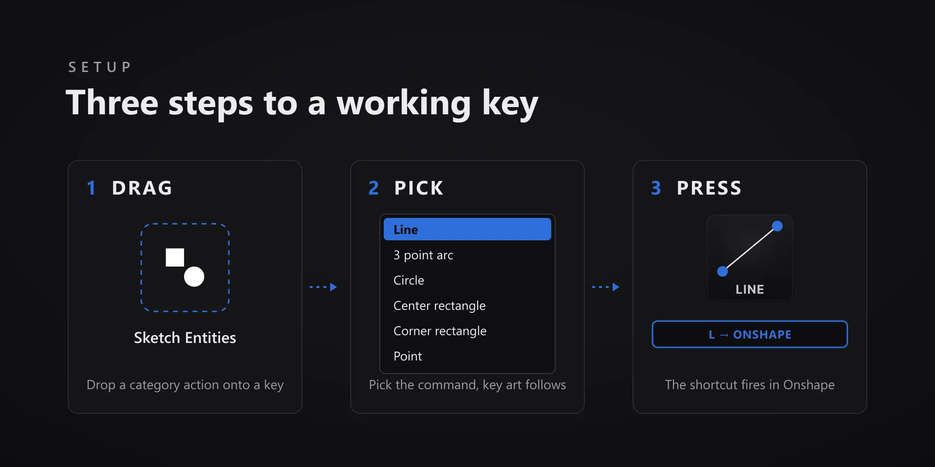Click the L → ONSHAPE shortcut button
This screenshot has height=467, width=935.
pyautogui.click(x=750, y=334)
